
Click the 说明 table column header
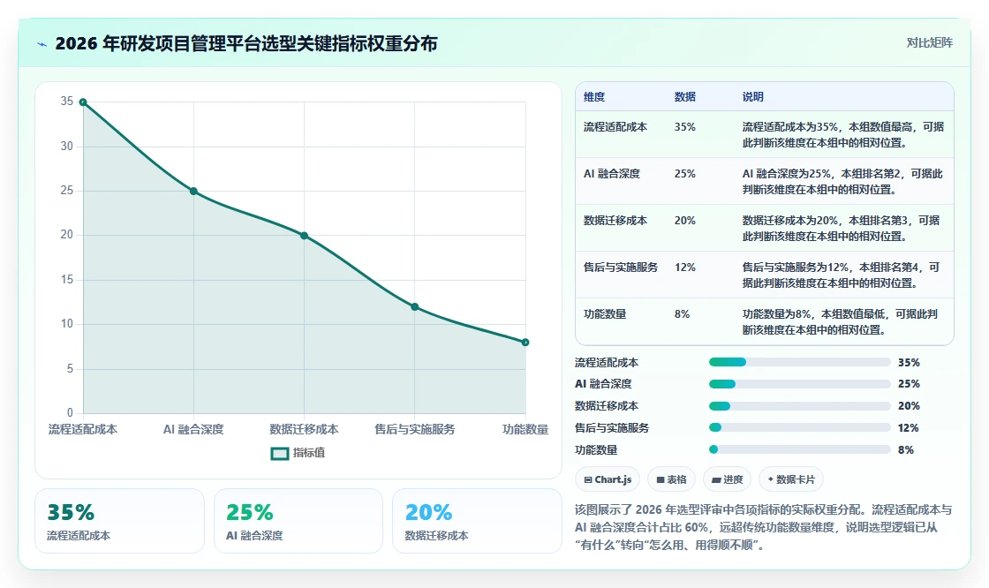coord(753,96)
